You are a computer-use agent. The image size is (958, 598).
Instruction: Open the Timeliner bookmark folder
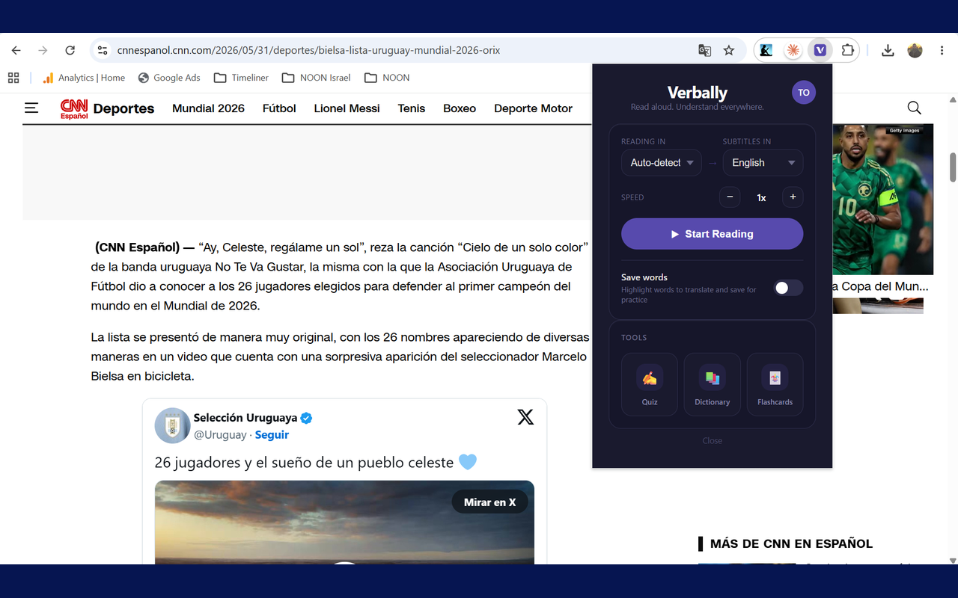[241, 78]
